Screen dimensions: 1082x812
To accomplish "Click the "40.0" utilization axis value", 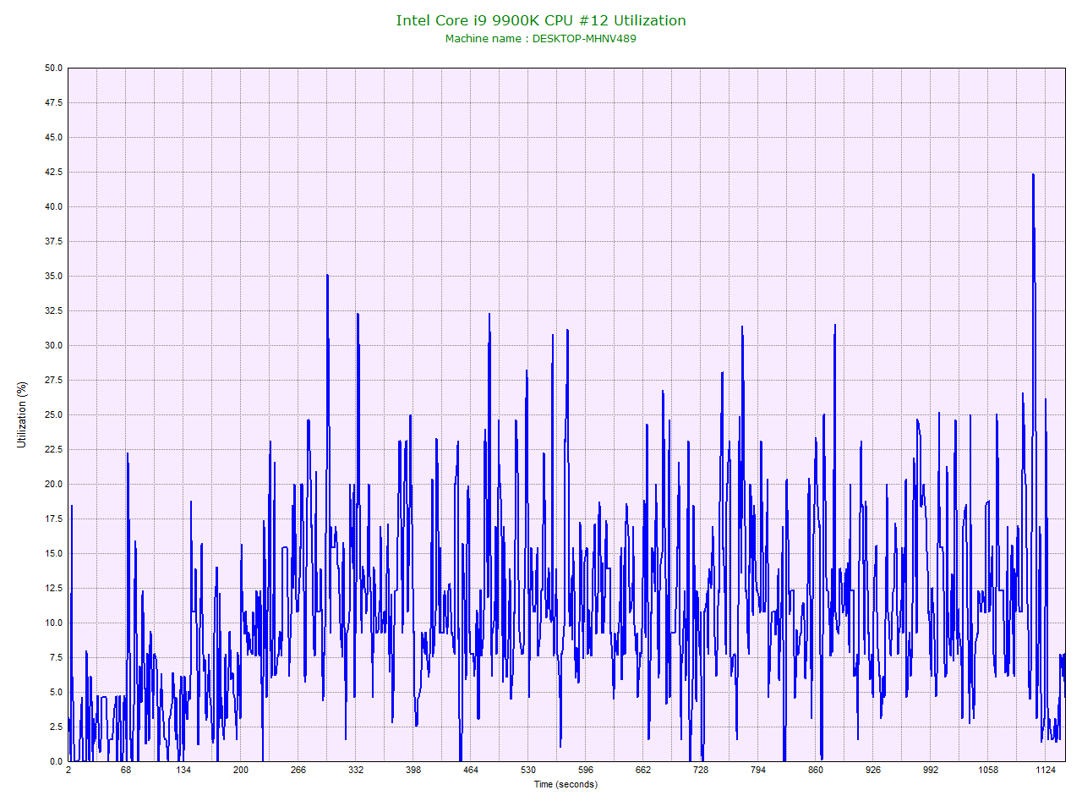I will [x=54, y=206].
